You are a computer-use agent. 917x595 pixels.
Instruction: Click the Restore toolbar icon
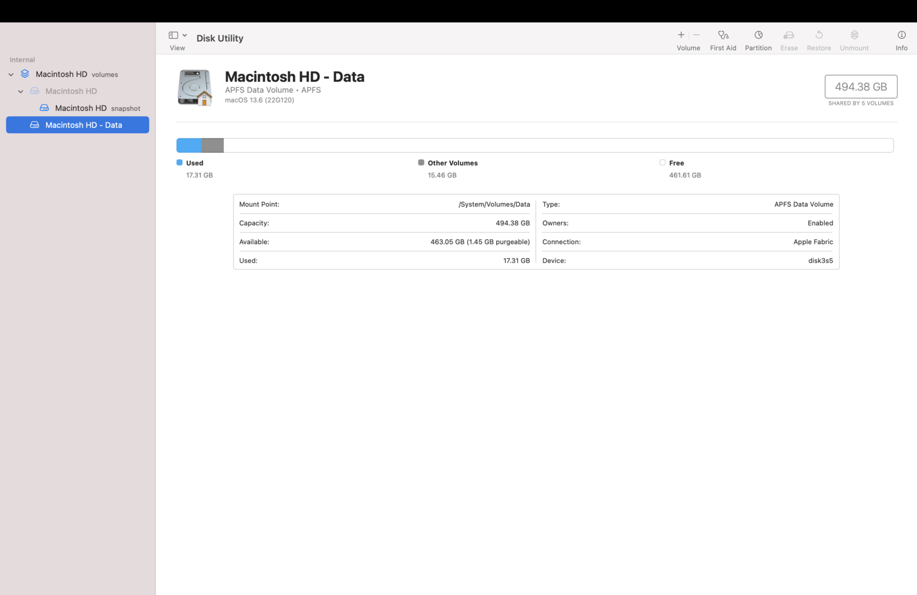(819, 35)
